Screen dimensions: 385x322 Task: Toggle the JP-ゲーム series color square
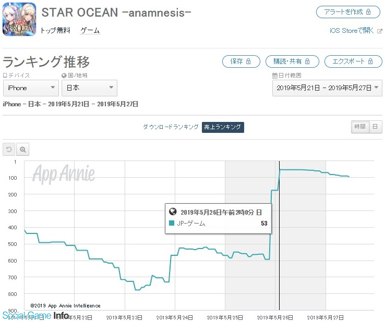click(172, 223)
